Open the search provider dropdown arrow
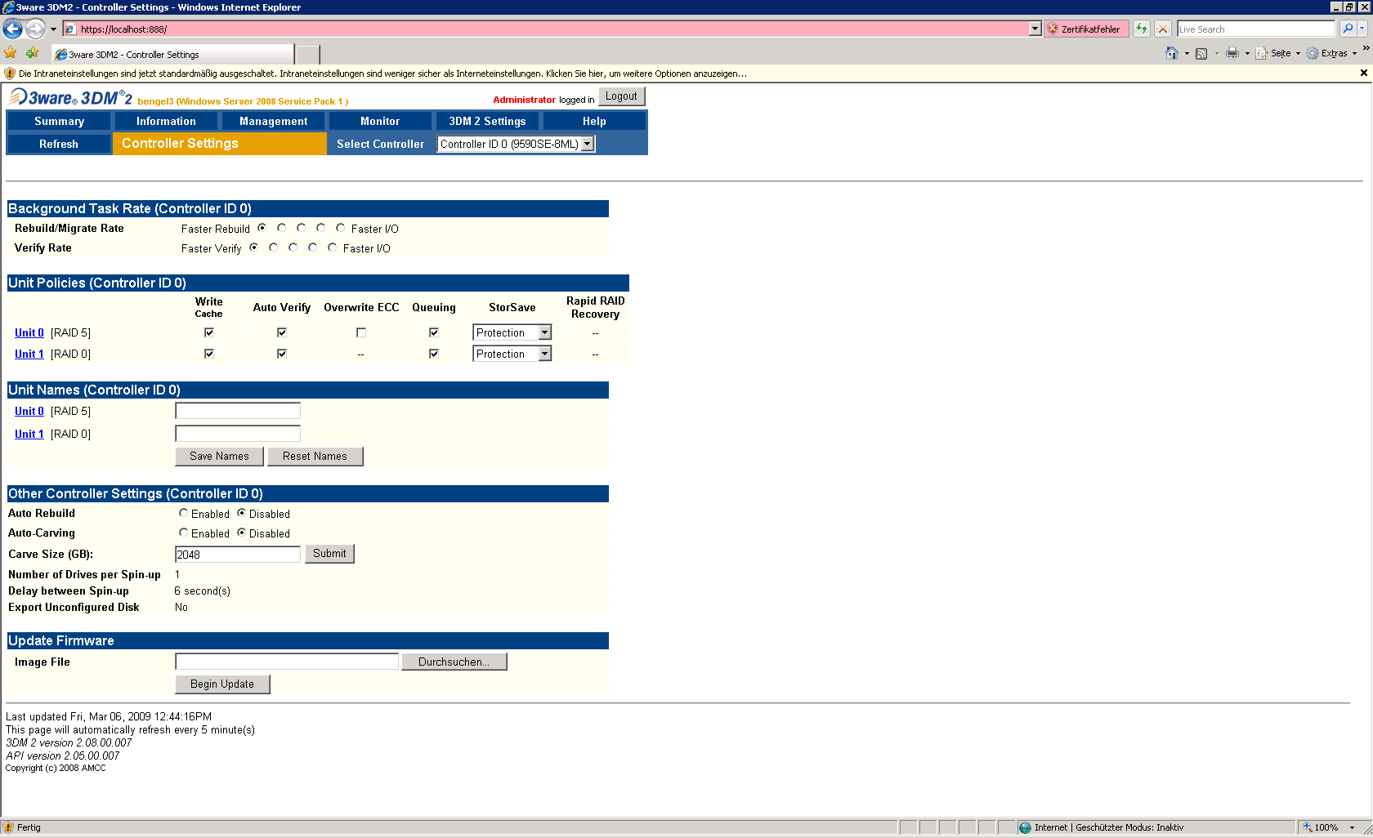 point(1362,29)
